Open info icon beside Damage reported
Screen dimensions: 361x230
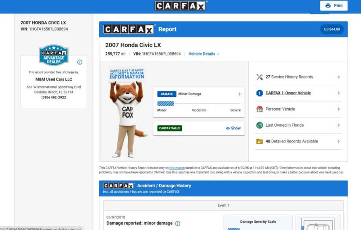click(x=178, y=223)
